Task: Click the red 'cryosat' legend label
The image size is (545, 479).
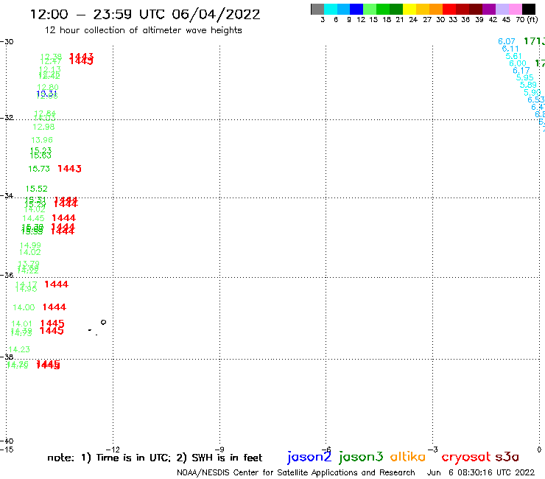Action: [465, 457]
